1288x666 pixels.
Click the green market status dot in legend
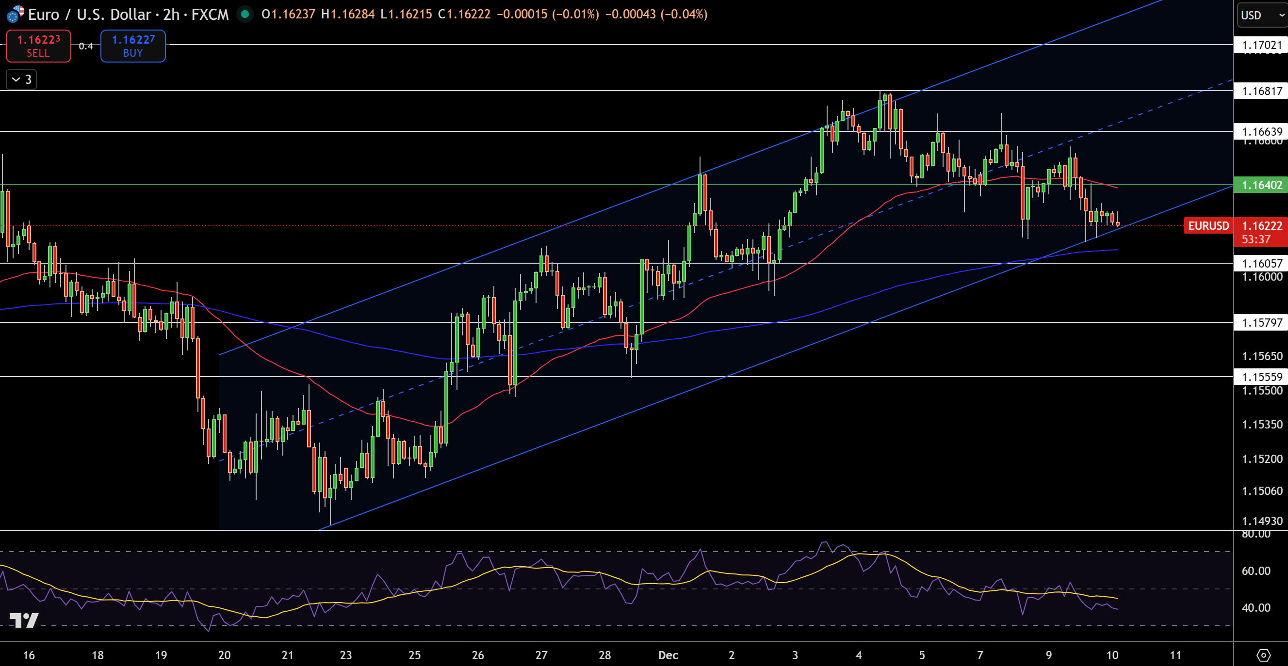click(245, 15)
